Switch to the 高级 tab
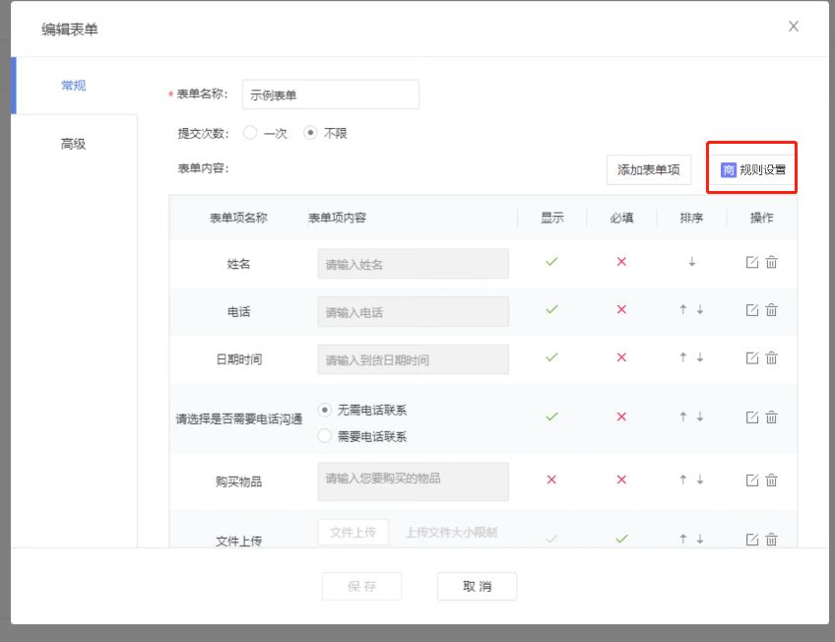 pos(74,144)
